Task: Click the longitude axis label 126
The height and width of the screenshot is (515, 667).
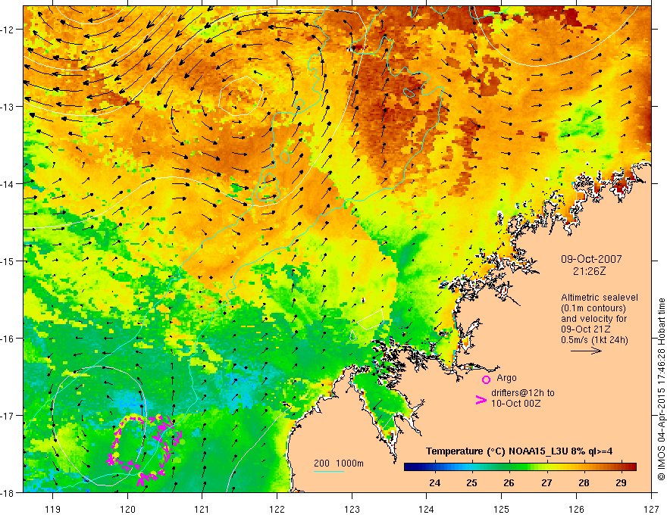Action: [576, 509]
